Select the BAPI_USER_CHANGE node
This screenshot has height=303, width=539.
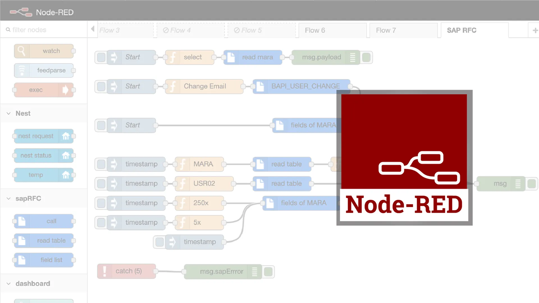coord(302,86)
